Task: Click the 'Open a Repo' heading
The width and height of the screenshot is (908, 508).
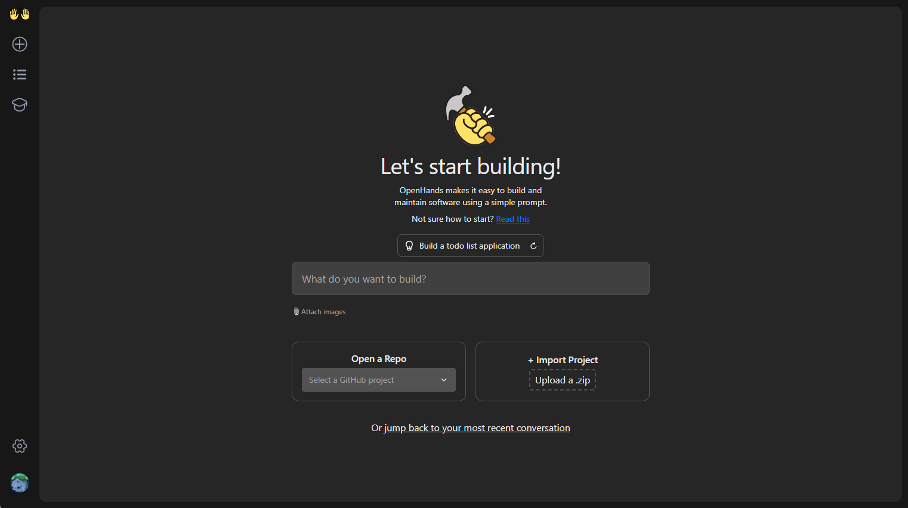Action: [379, 358]
